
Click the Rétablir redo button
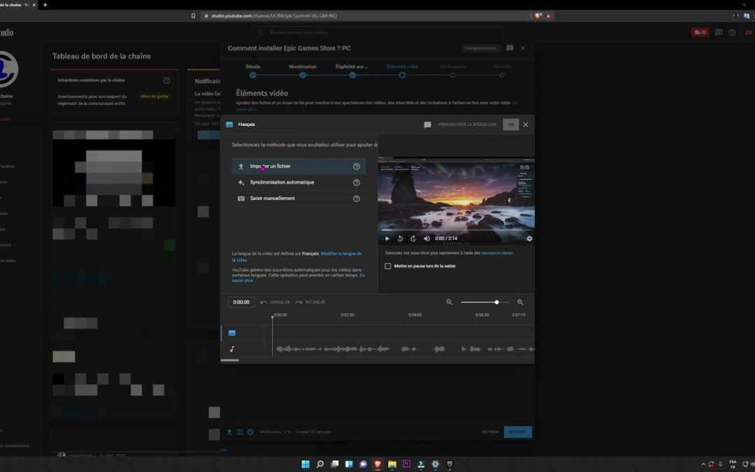[x=310, y=302]
